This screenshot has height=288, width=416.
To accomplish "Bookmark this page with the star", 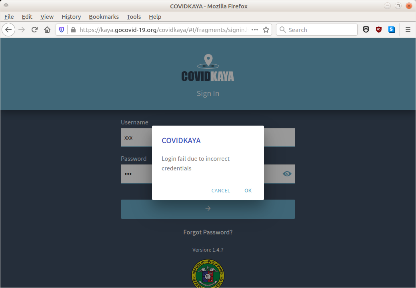I will click(x=266, y=30).
